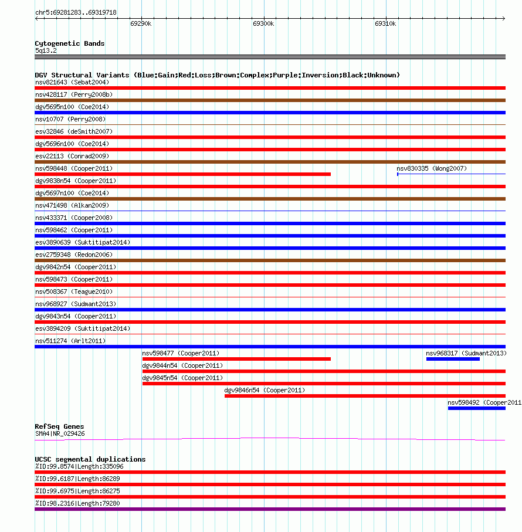Viewport: 522px width, 532px height.
Task: Click the esv32846 (deSmith2007) label
Action: pos(74,131)
